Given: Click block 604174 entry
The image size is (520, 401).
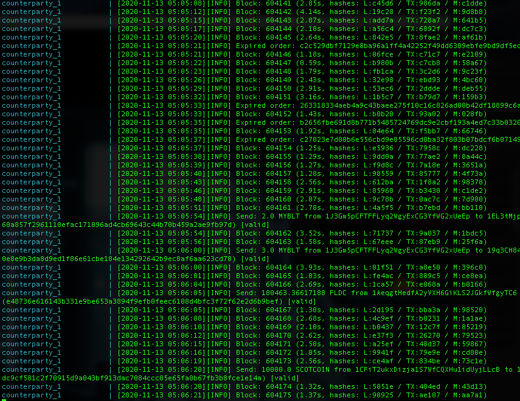Looking at the screenshot, I should pos(244,387).
